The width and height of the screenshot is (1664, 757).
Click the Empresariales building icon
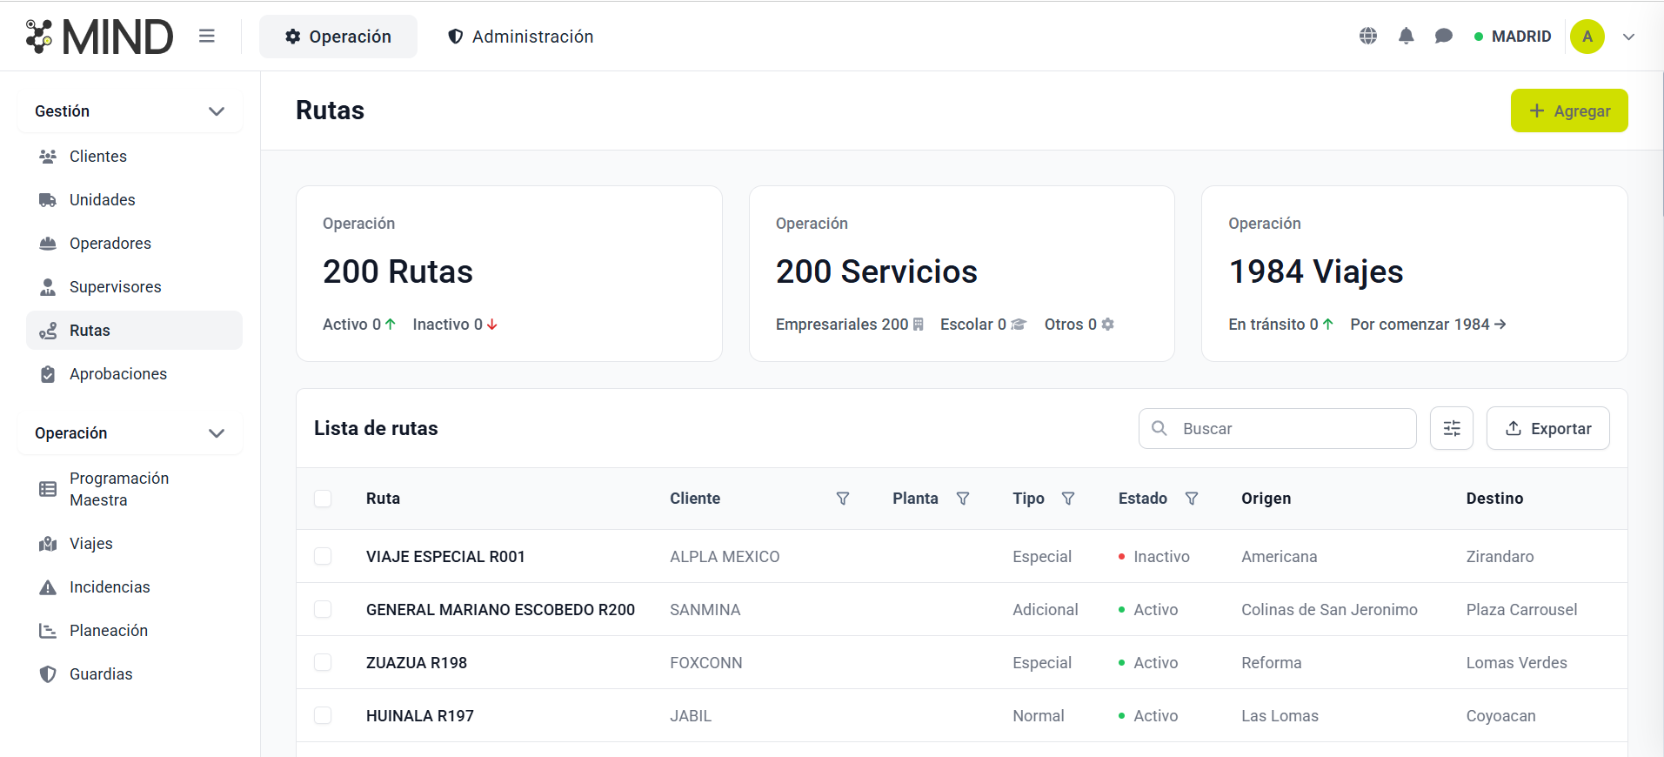pyautogui.click(x=918, y=325)
